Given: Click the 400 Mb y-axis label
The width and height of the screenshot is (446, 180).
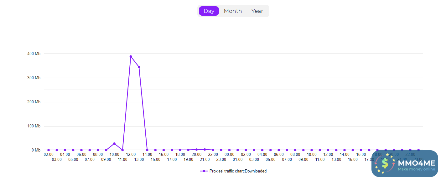Looking at the screenshot, I should point(34,54).
